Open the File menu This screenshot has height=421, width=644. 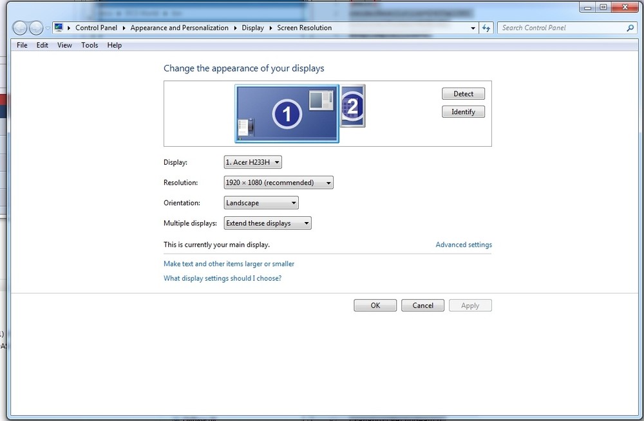[x=22, y=45]
